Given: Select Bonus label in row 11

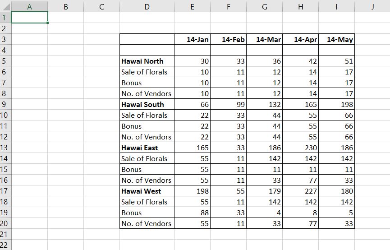Looking at the screenshot, I should point(147,126).
